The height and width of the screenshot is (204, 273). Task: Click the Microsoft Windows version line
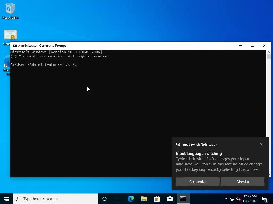(56, 52)
